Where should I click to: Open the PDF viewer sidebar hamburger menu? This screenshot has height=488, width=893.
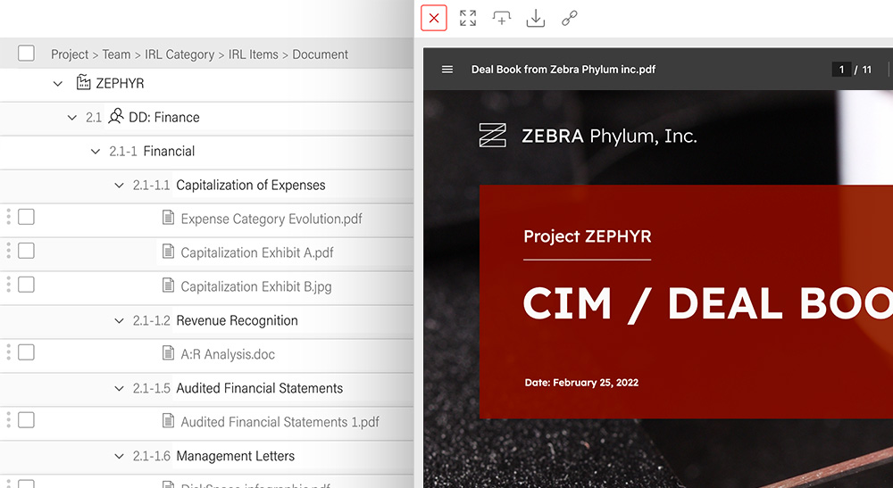[447, 70]
